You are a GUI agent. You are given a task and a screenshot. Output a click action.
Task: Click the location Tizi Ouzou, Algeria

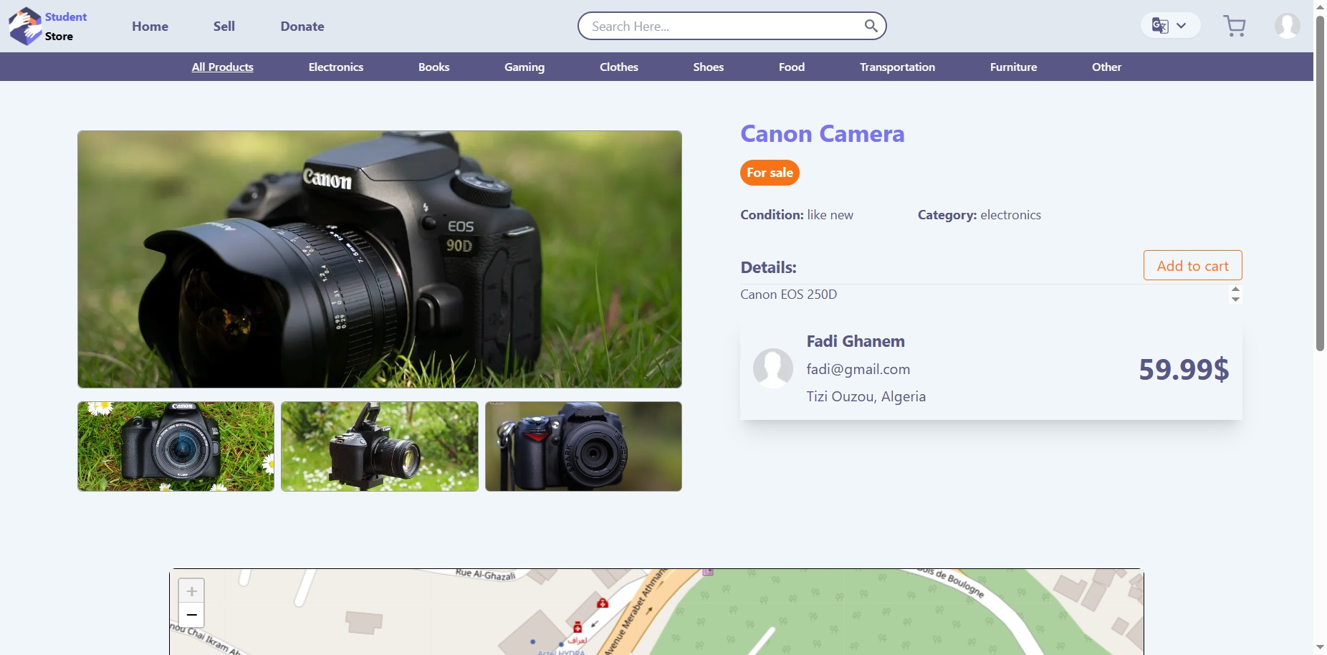point(866,396)
